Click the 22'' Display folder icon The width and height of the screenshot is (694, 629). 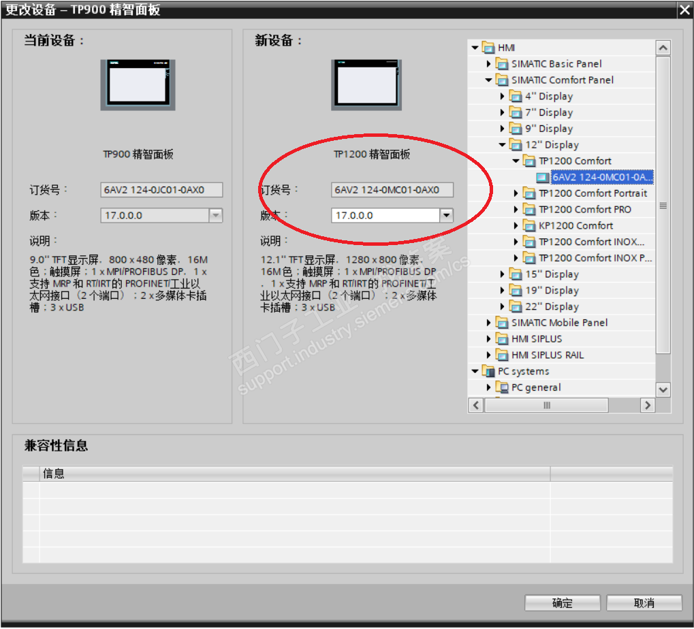point(516,306)
